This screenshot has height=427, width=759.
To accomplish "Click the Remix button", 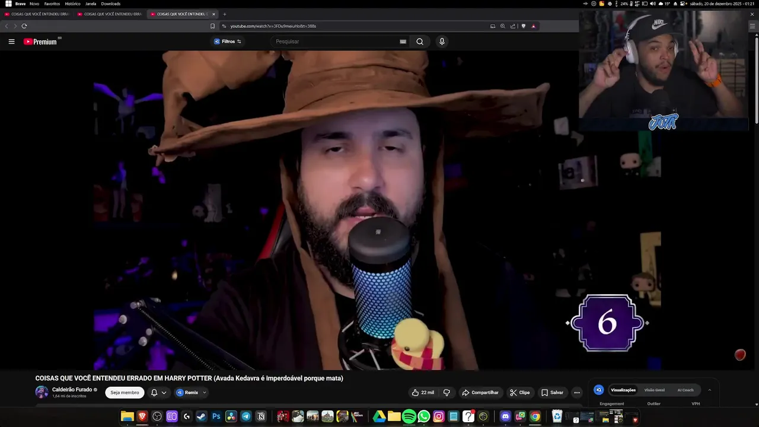I will click(x=187, y=393).
